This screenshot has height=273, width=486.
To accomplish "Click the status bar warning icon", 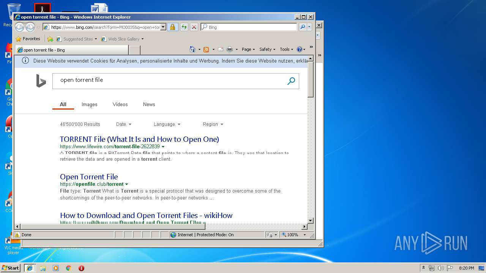I will click(17, 235).
